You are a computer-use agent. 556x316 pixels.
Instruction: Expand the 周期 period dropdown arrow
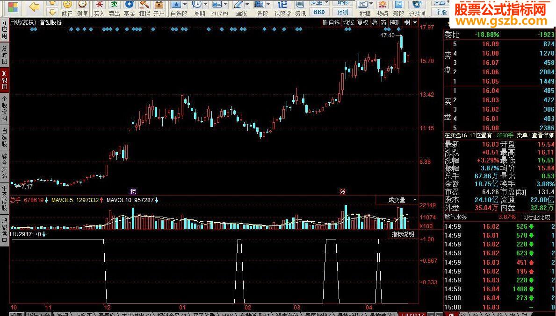(x=206, y=5)
